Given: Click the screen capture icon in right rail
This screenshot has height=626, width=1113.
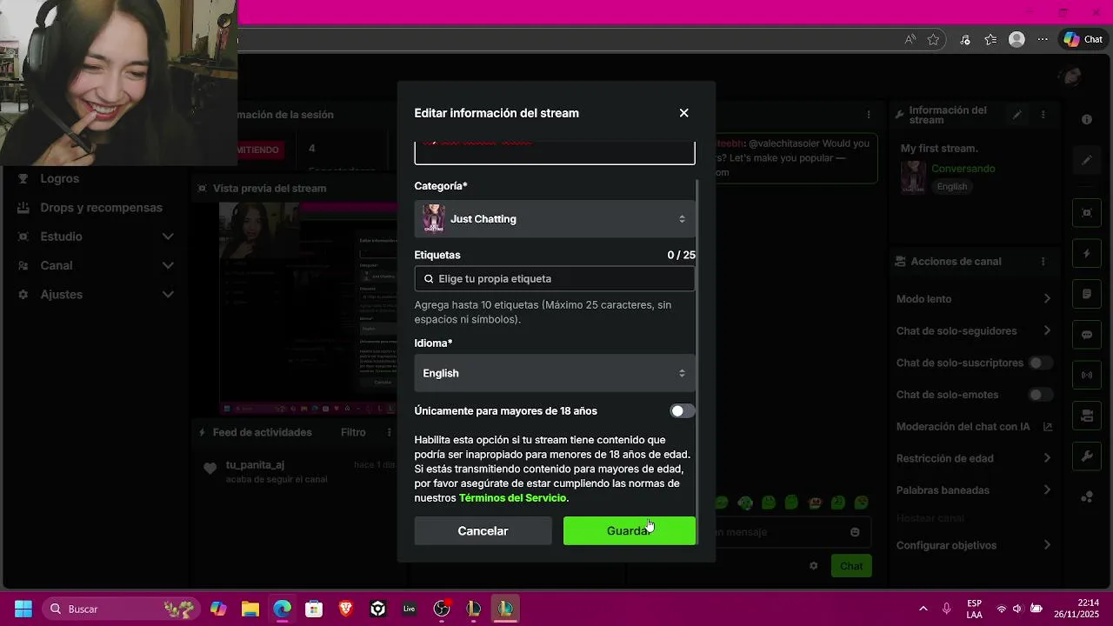Looking at the screenshot, I should [x=1087, y=212].
